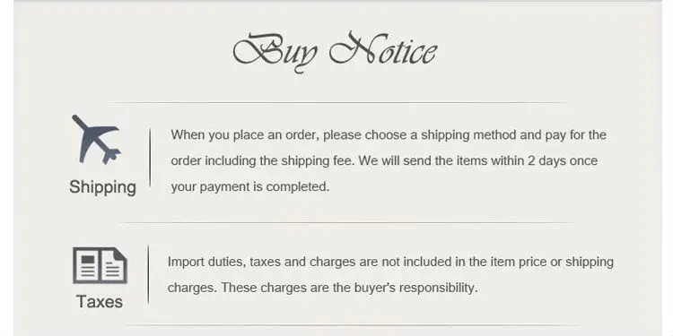Click the text "your payment is completed."
This screenshot has width=673, height=336.
(249, 187)
